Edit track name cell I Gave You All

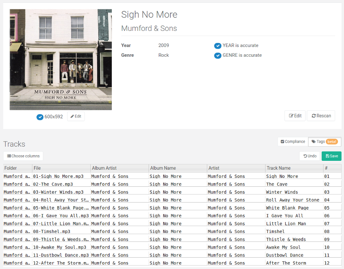coord(294,216)
